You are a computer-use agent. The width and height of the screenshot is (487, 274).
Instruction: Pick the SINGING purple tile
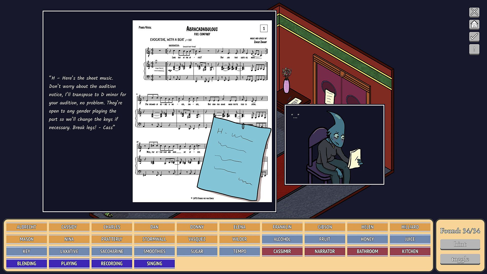[x=154, y=263]
